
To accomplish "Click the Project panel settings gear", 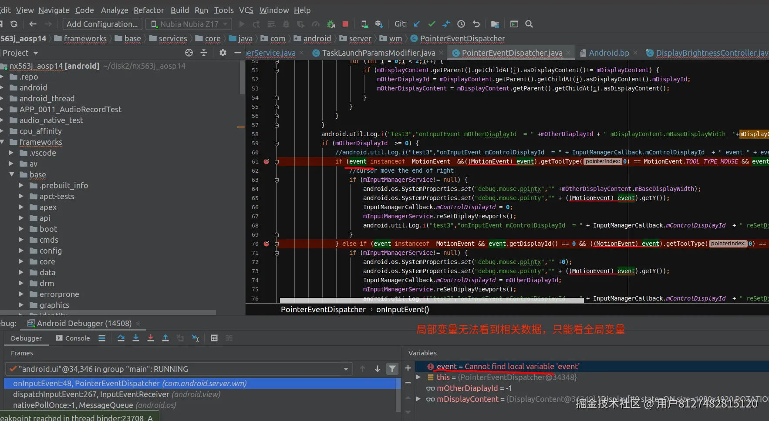I will (223, 53).
